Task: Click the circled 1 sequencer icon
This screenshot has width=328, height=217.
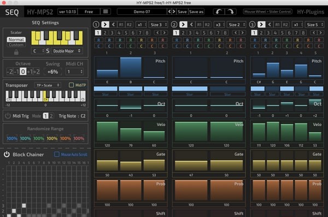Action: (x=96, y=25)
